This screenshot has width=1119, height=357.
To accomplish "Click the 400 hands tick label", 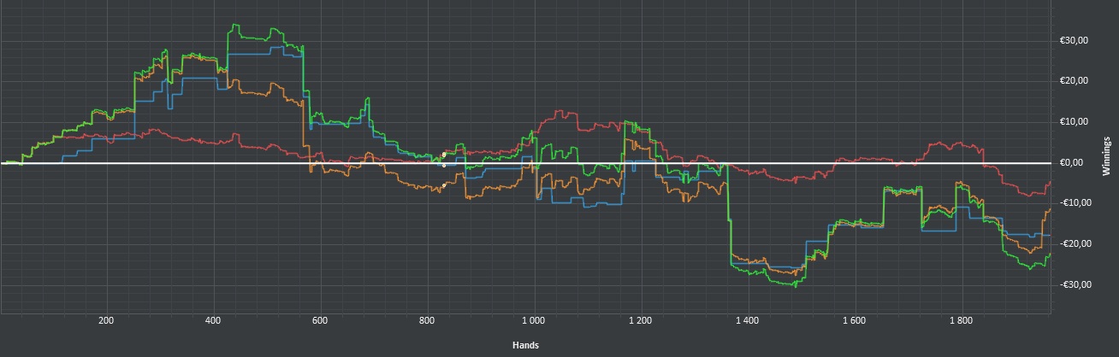I will [x=213, y=322].
